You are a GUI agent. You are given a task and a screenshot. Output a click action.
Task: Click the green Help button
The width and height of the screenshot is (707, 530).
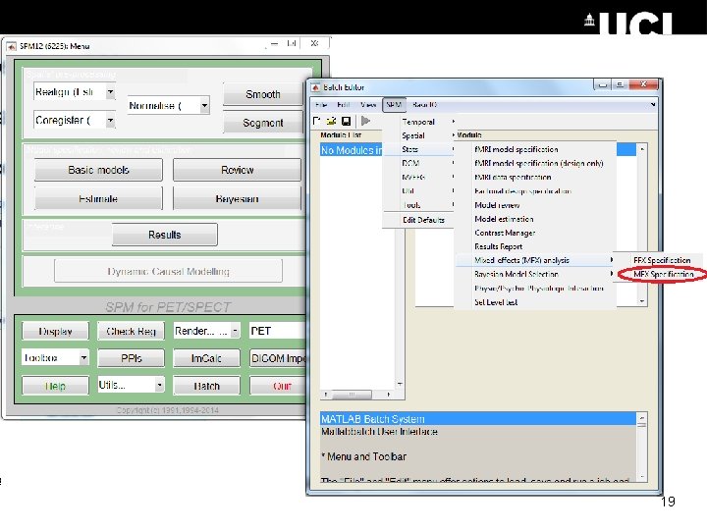[55, 386]
